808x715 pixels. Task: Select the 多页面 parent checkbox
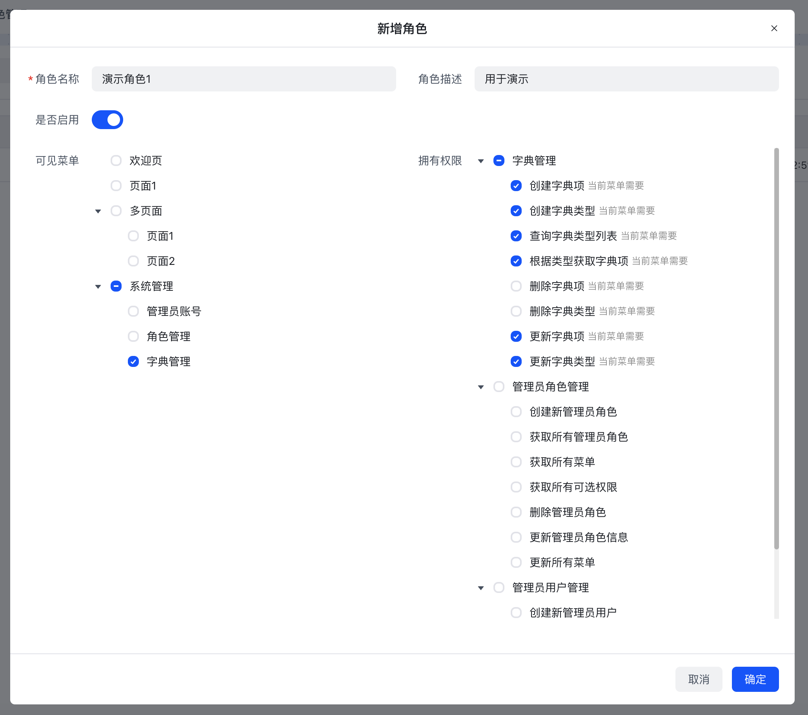pos(116,211)
